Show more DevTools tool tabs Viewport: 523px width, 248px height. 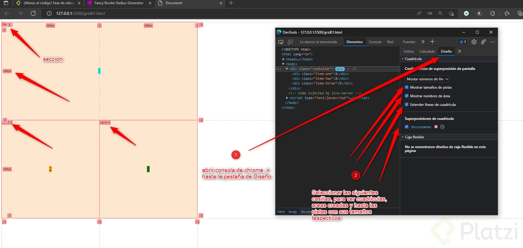click(423, 42)
